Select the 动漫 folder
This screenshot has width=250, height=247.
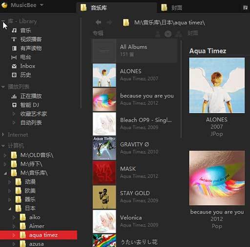click(x=30, y=182)
